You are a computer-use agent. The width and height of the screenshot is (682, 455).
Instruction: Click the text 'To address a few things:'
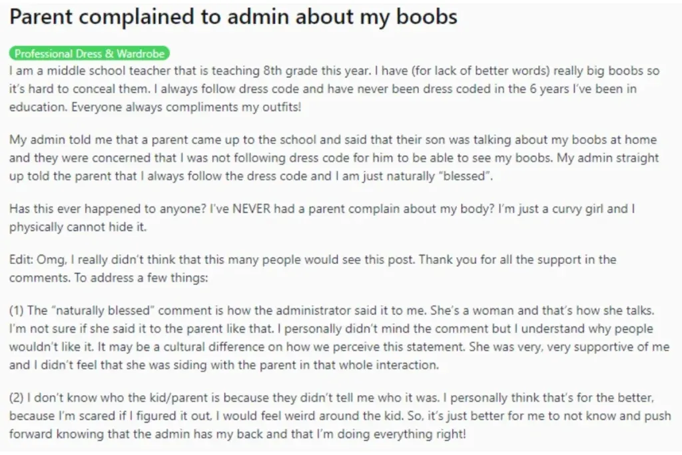(141, 278)
